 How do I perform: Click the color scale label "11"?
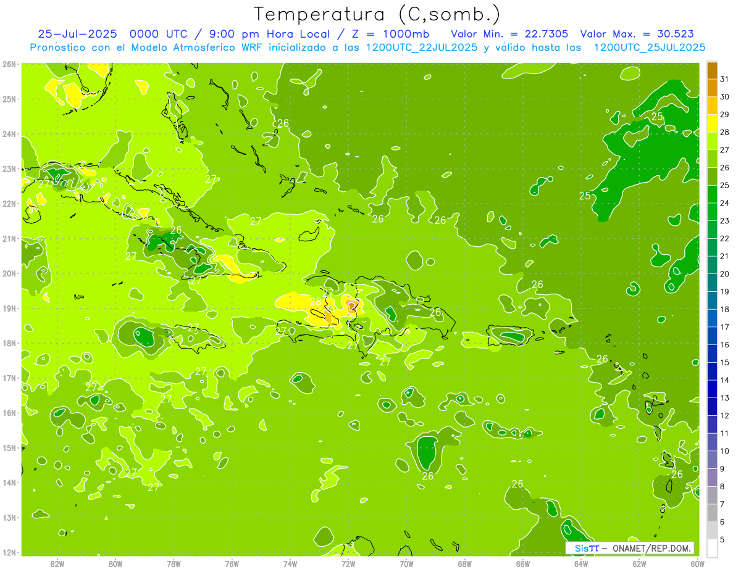[x=725, y=433]
